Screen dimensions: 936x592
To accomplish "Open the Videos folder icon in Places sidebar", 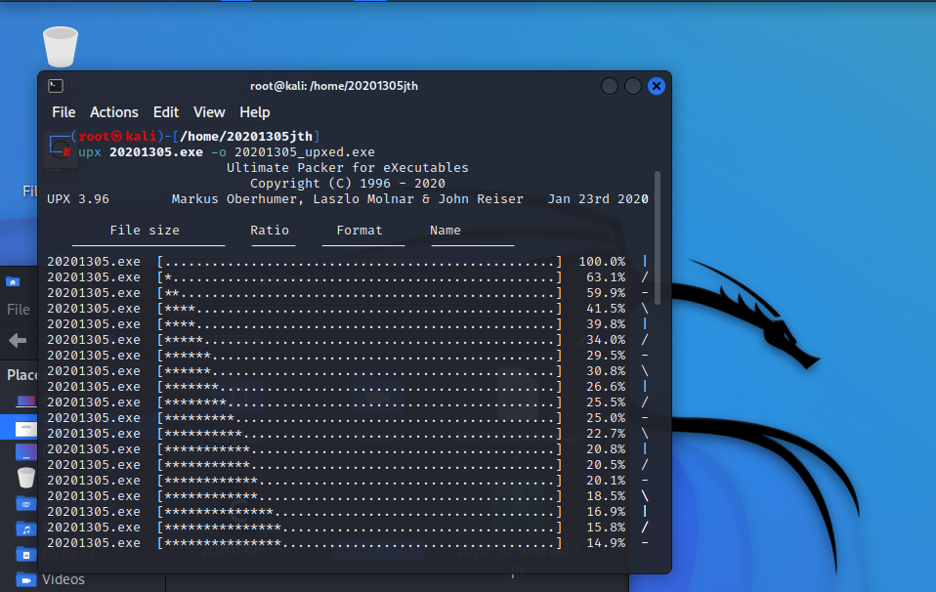I will pyautogui.click(x=25, y=579).
